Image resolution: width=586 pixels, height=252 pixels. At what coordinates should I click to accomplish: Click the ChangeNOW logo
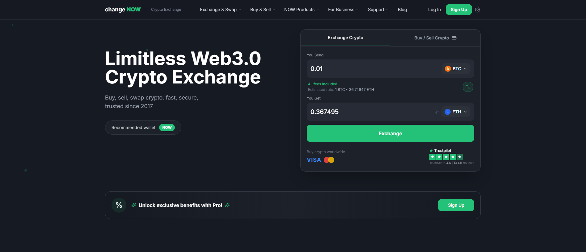click(123, 10)
